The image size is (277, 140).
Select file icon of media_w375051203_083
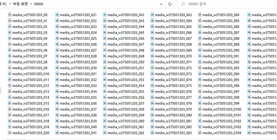point(152,133)
